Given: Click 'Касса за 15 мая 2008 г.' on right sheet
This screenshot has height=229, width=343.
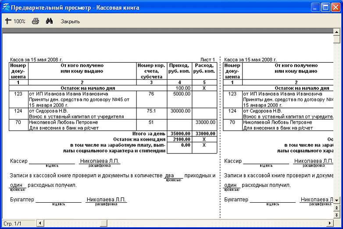Looking at the screenshot, I should pos(250,60).
